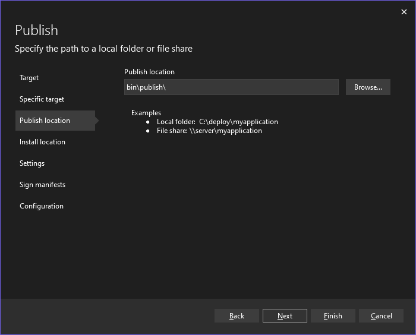Click the Finish button
Image resolution: width=416 pixels, height=335 pixels.
click(x=333, y=316)
